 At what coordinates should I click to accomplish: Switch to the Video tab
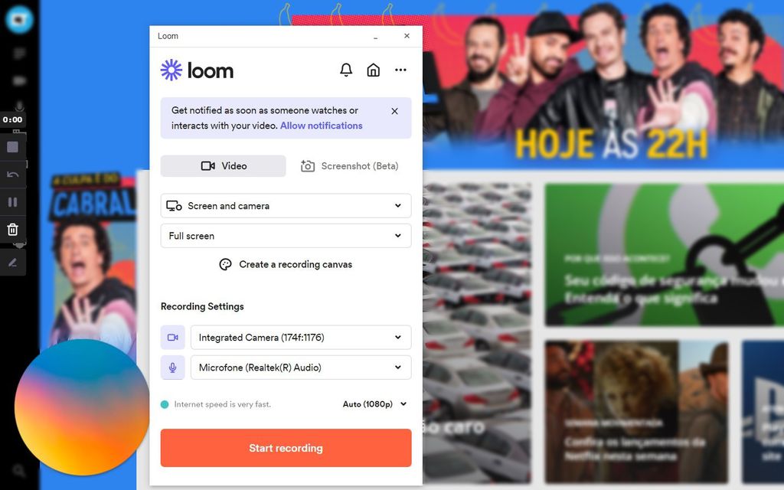(x=224, y=166)
